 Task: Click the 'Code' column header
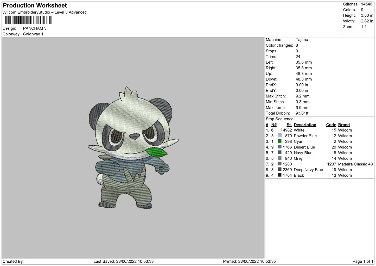click(x=331, y=125)
